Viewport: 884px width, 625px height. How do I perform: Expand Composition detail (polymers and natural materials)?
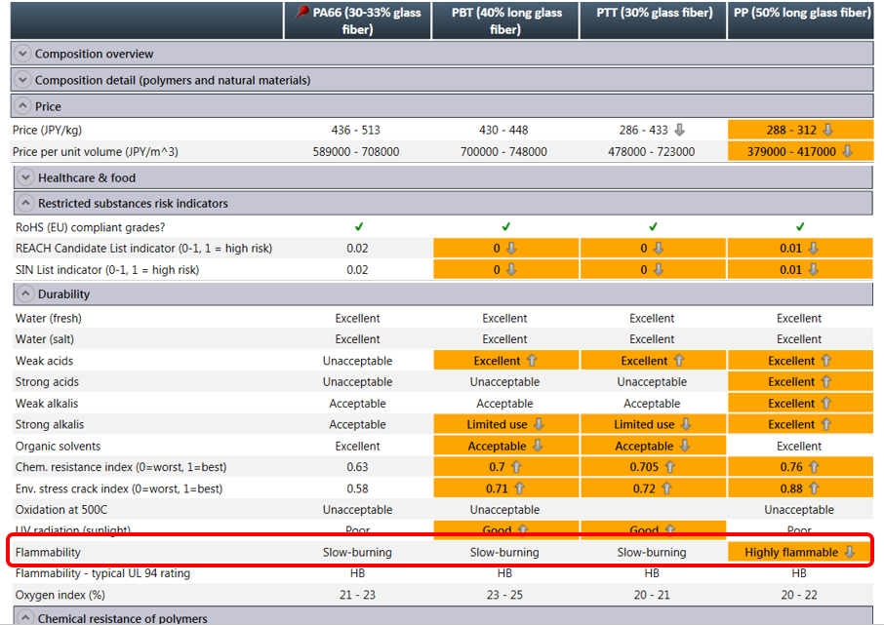click(22, 80)
